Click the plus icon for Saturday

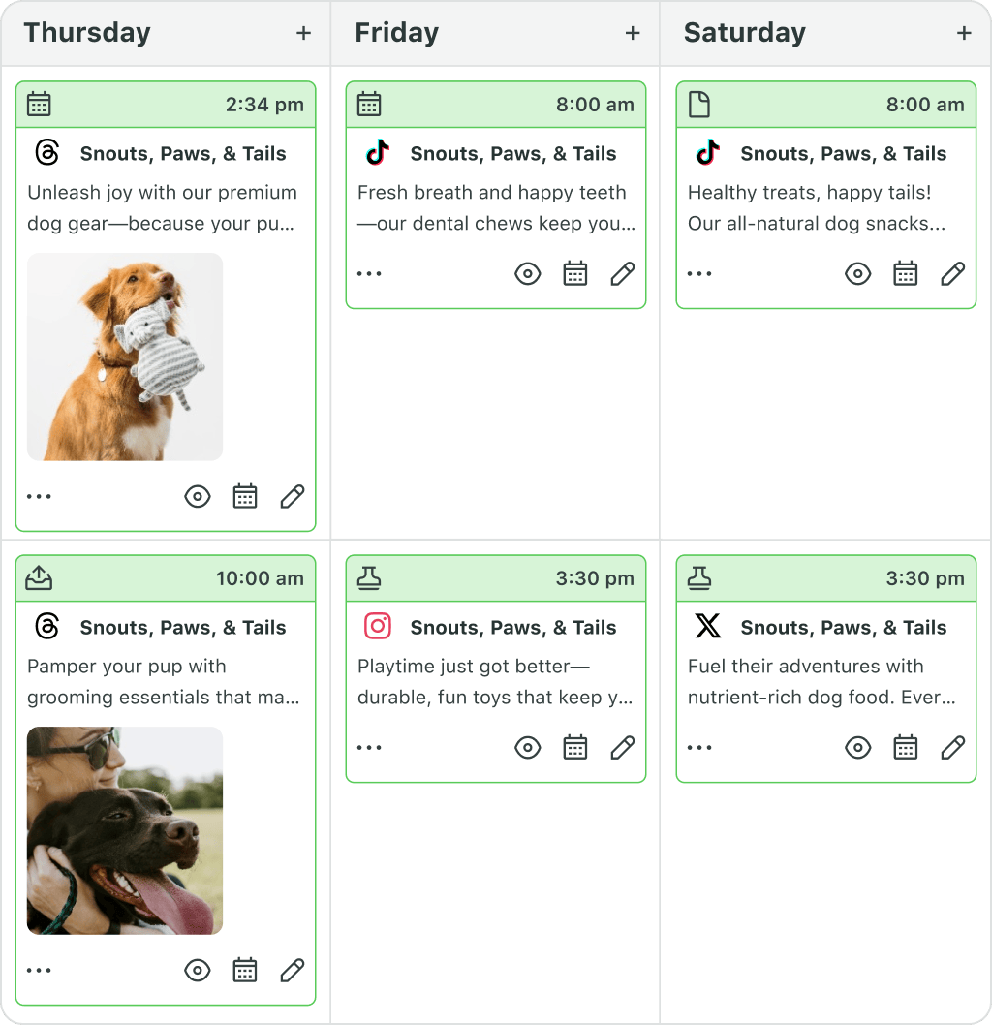coord(964,33)
